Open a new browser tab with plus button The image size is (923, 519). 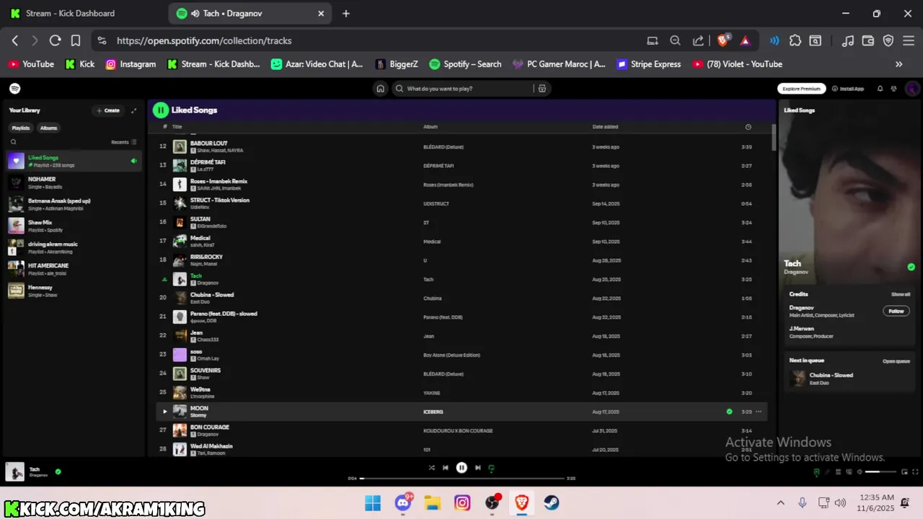click(x=346, y=13)
